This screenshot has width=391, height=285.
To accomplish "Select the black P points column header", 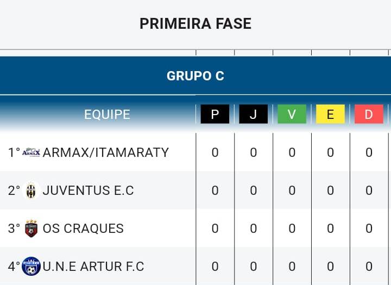I will [x=215, y=114].
